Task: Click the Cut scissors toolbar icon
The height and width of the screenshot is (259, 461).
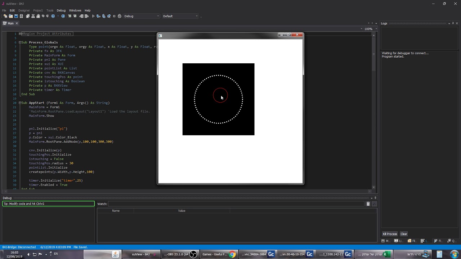Action: (x=33, y=16)
